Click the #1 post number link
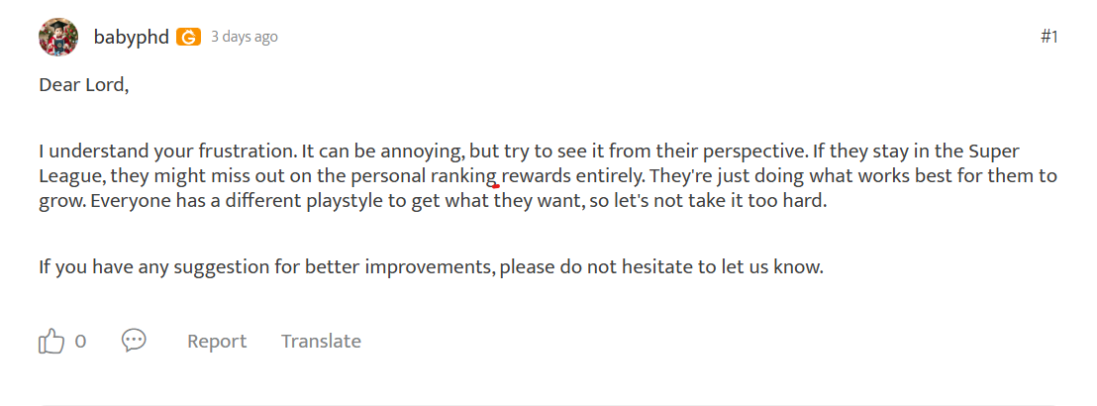This screenshot has width=1097, height=406. pyautogui.click(x=1049, y=37)
